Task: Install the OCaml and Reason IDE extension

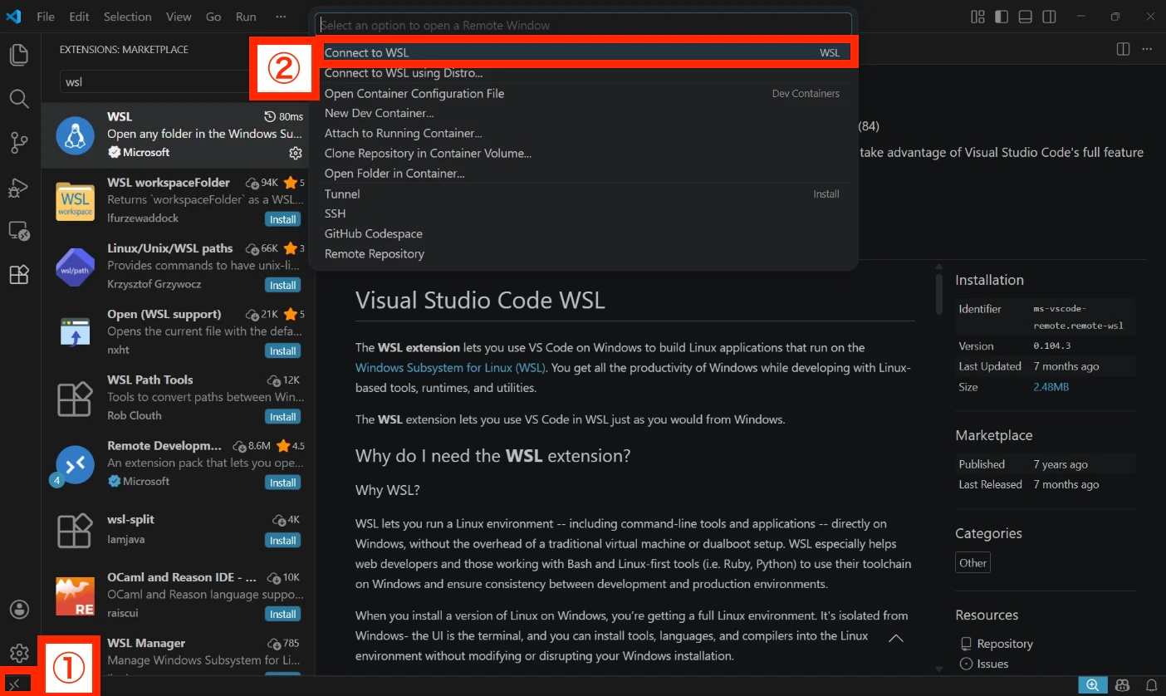Action: [x=282, y=614]
